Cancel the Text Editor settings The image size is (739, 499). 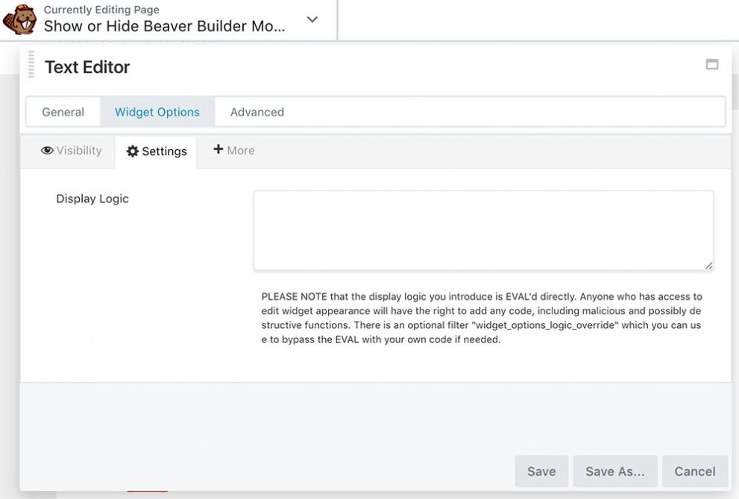point(695,471)
